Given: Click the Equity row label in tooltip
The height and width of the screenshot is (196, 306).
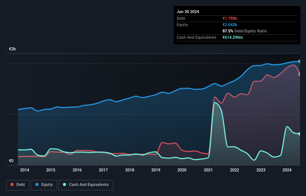Looking at the screenshot, I should point(182,25).
